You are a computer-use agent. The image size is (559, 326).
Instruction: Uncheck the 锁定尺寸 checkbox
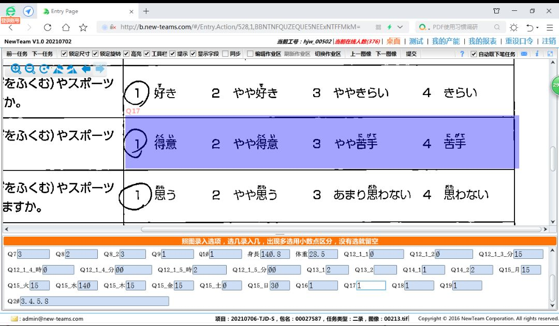coord(64,54)
